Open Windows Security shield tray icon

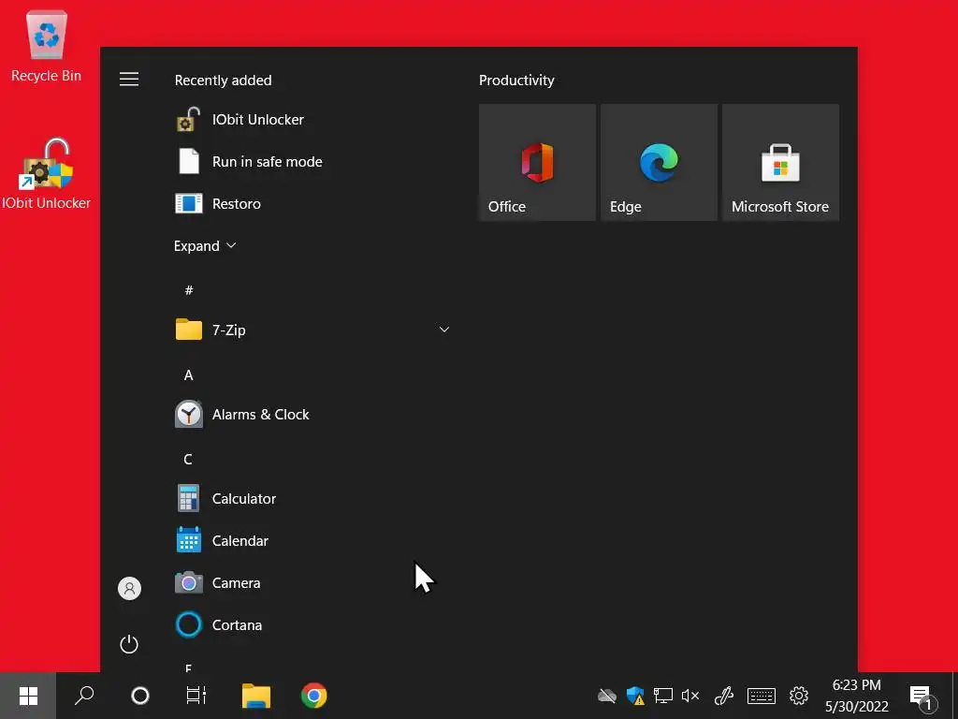(x=635, y=696)
